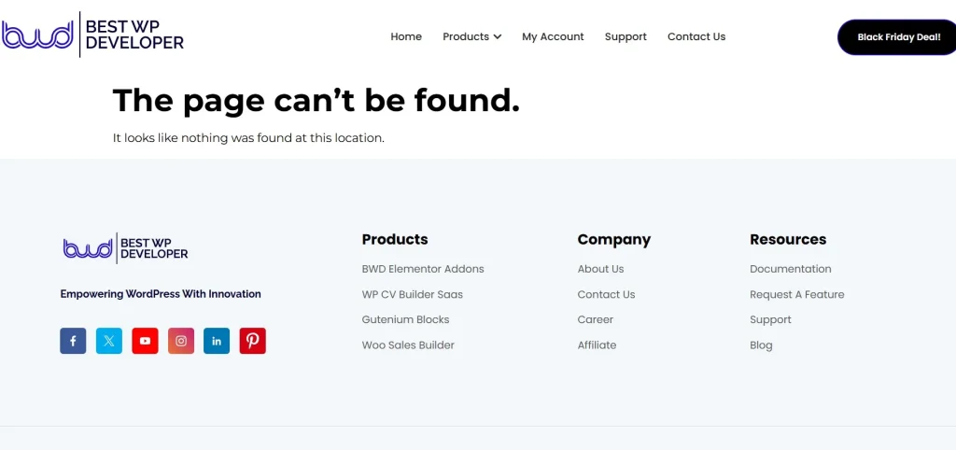Select Support in the top navigation

coord(626,36)
